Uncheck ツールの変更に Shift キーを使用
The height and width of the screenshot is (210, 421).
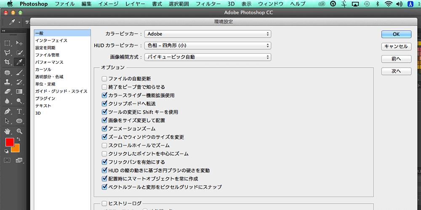point(104,112)
